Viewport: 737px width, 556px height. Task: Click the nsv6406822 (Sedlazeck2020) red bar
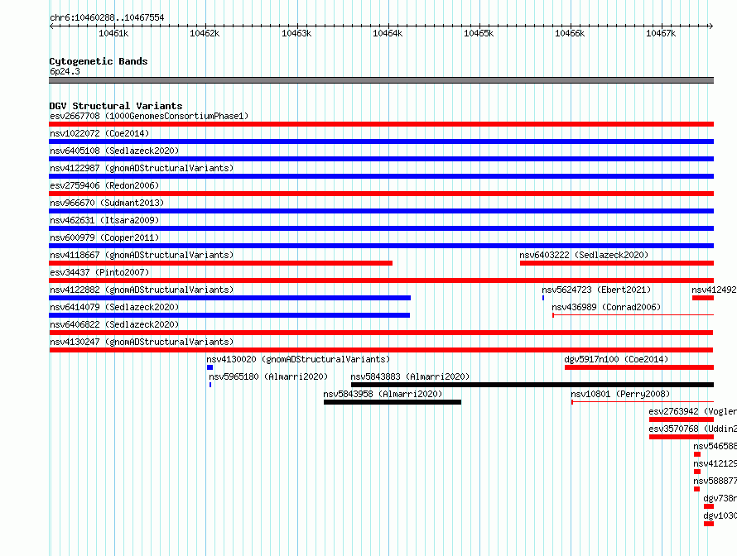pos(381,333)
